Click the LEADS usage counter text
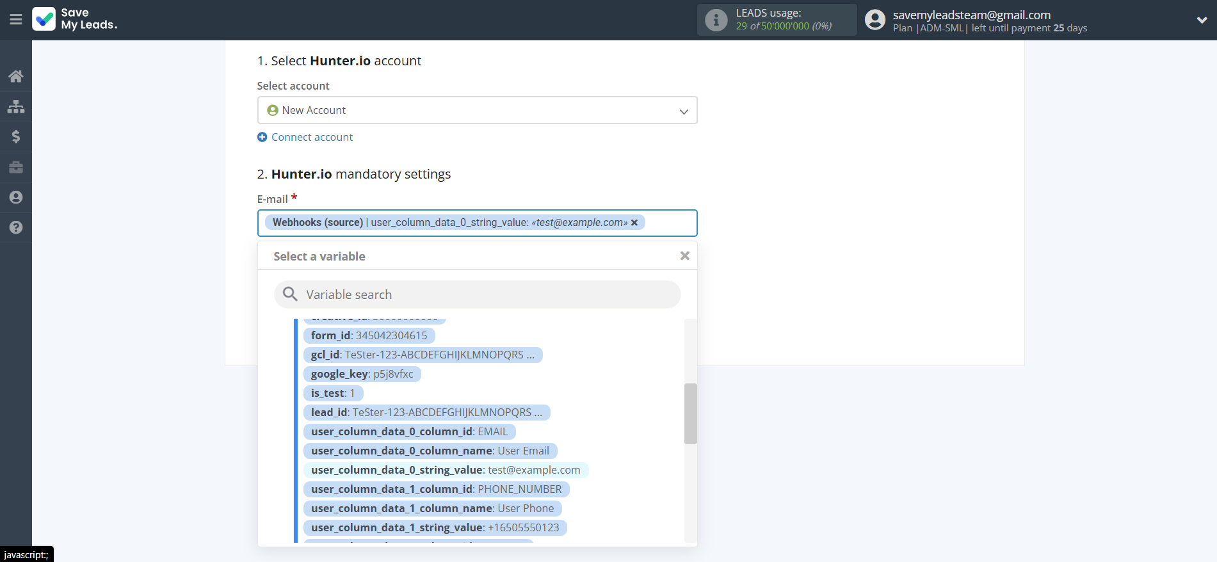This screenshot has width=1217, height=562. tap(784, 26)
